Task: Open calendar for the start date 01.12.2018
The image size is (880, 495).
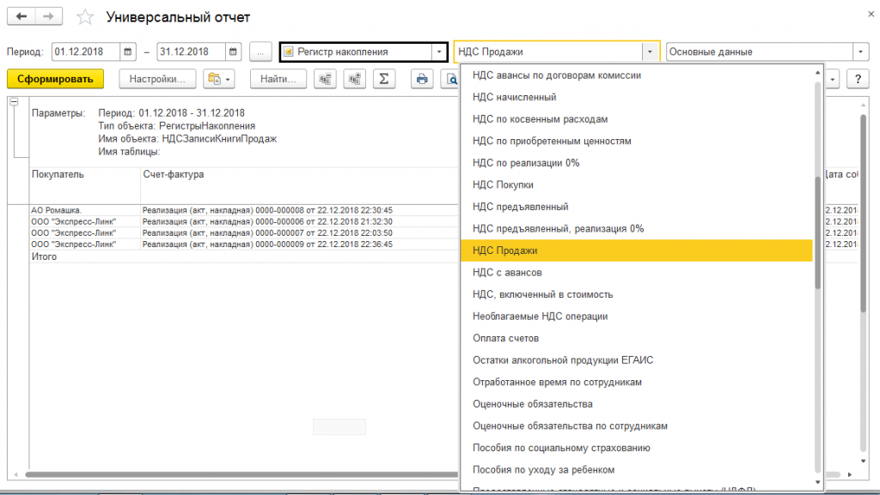Action: tap(128, 52)
